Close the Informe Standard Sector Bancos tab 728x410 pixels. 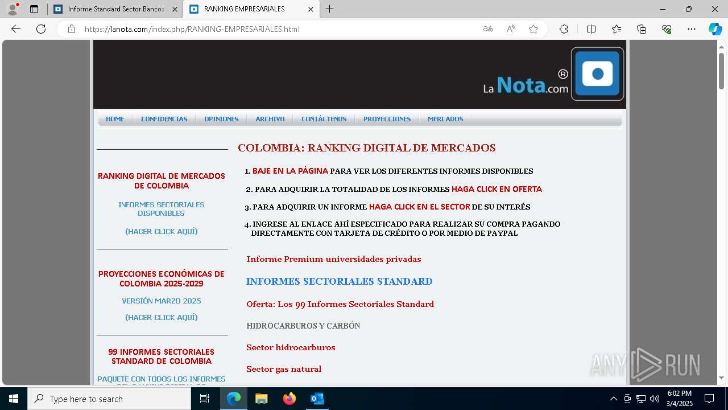coord(175,9)
